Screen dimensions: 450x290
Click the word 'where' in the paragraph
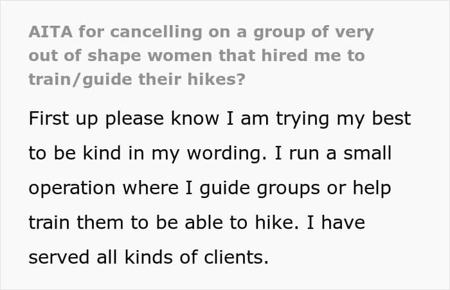[150, 188]
